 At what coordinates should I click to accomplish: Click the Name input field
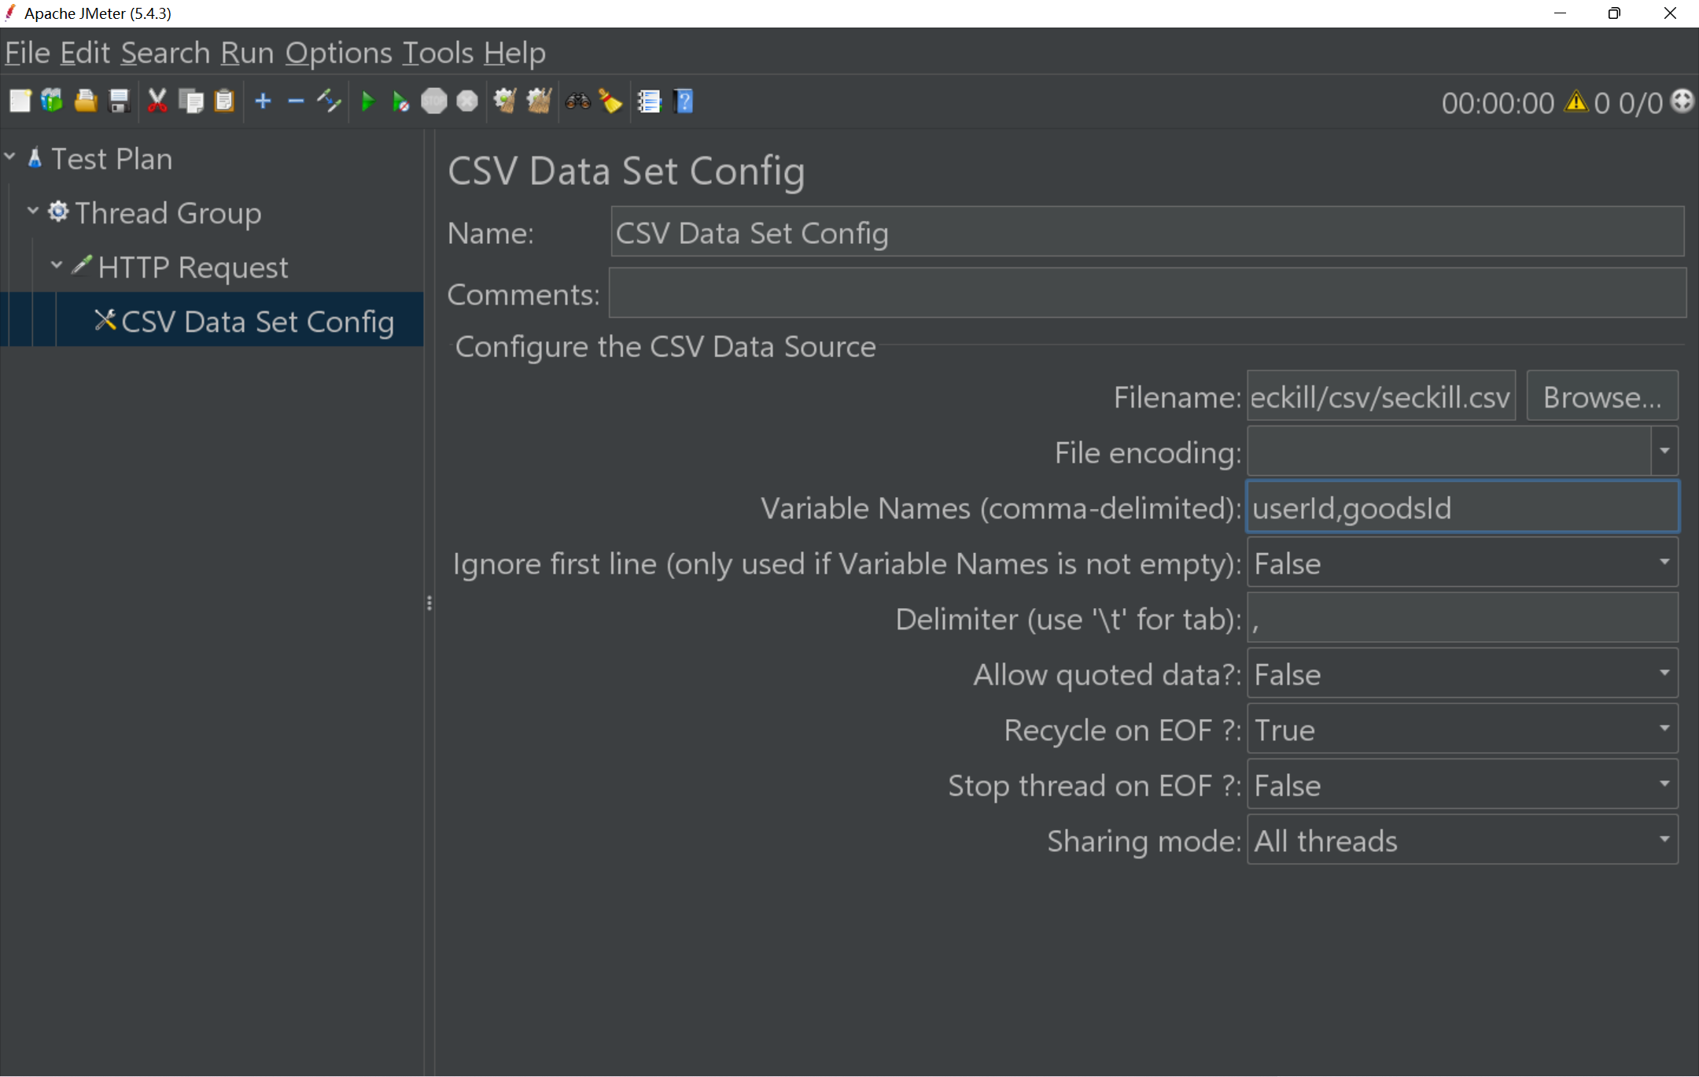tap(1148, 232)
